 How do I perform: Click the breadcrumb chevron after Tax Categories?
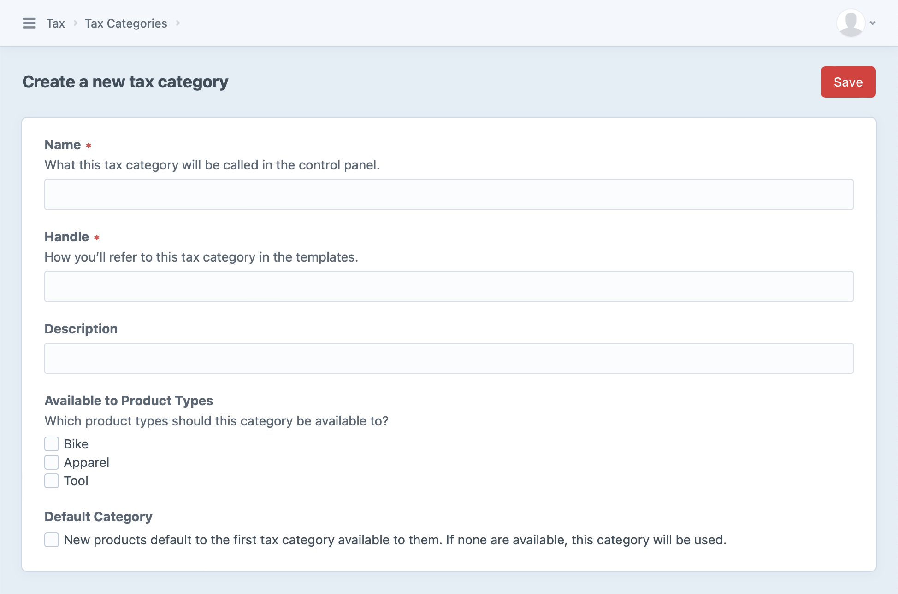tap(178, 23)
